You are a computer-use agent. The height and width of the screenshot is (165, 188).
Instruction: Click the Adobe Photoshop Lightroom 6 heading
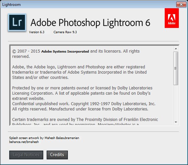[x=91, y=23]
